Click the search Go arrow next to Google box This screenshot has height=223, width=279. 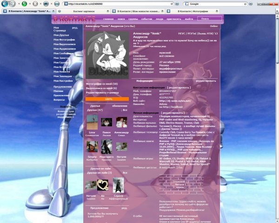pos(251,4)
